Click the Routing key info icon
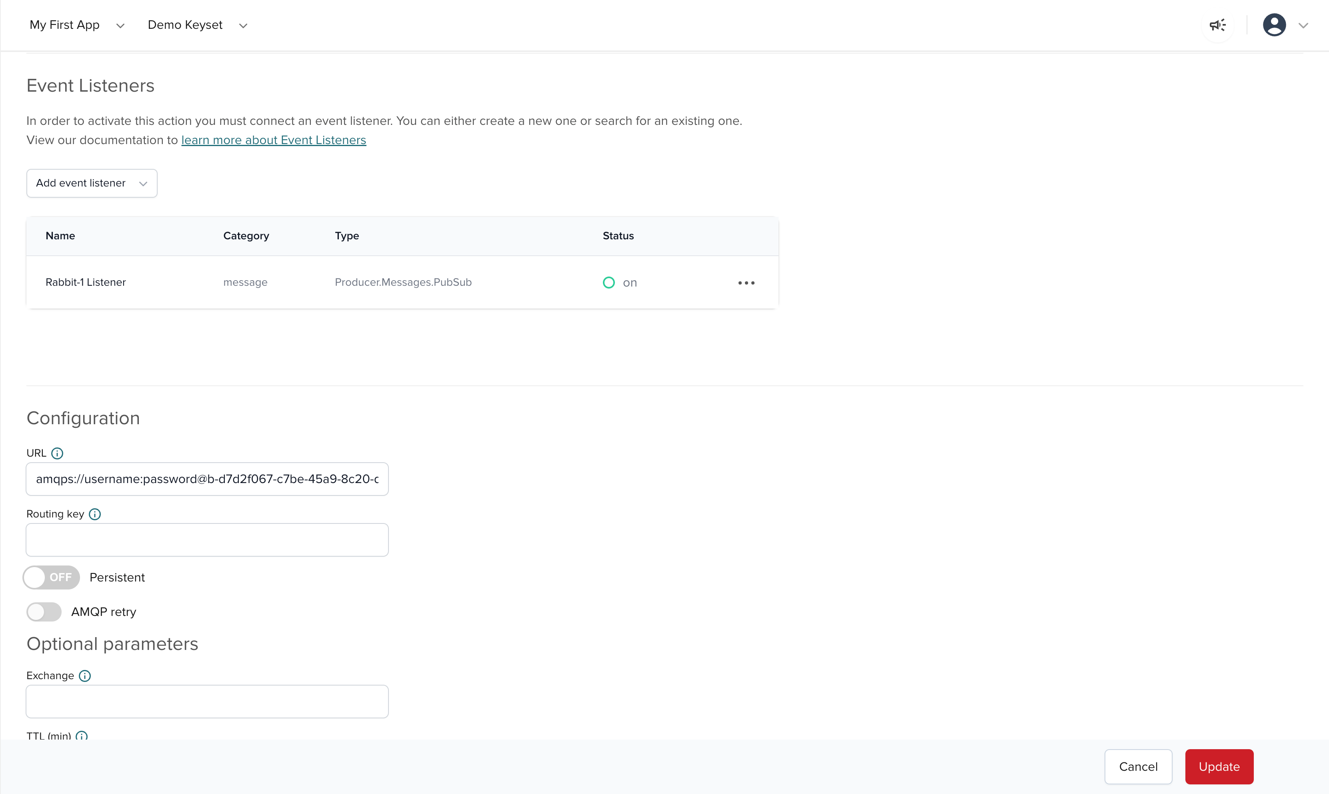This screenshot has width=1329, height=794. click(x=95, y=514)
